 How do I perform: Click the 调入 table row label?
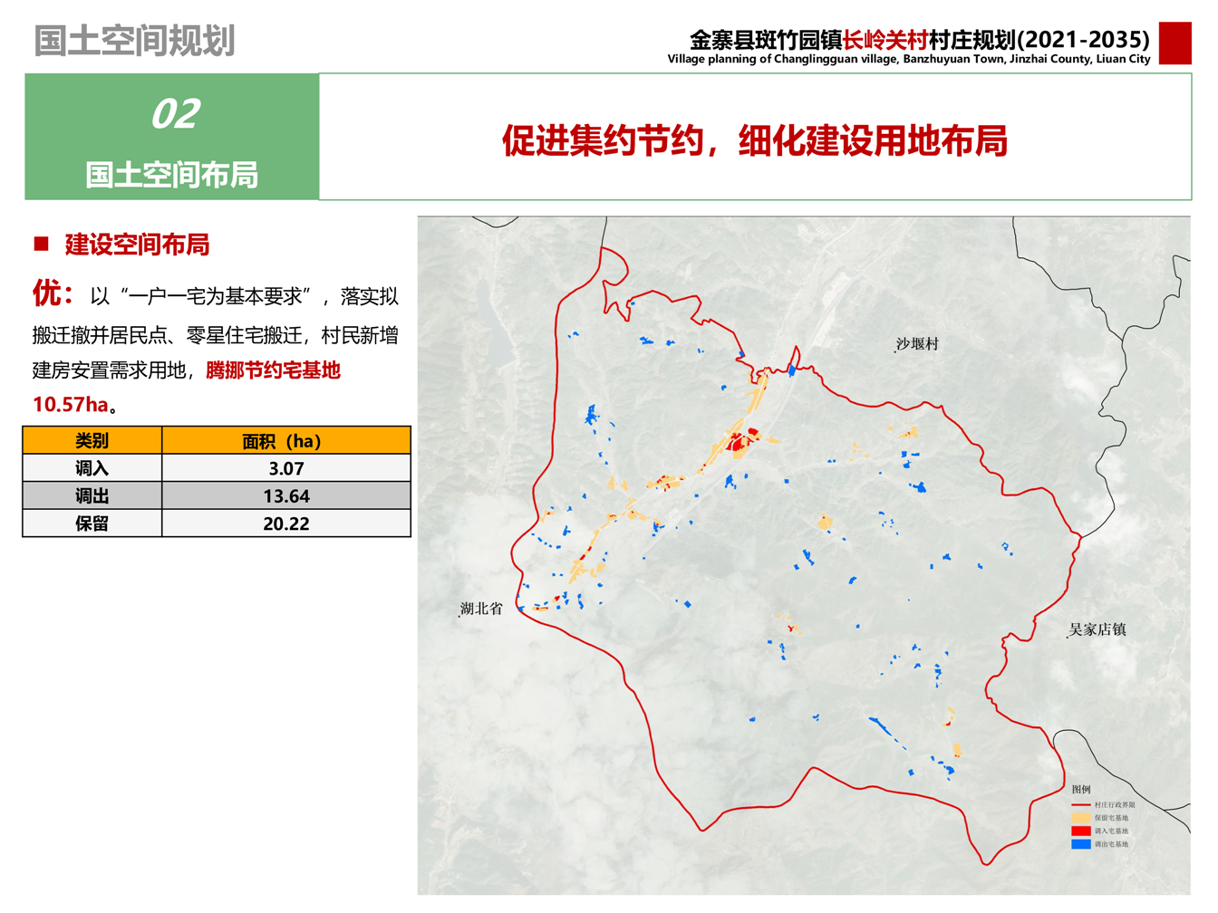pos(92,468)
